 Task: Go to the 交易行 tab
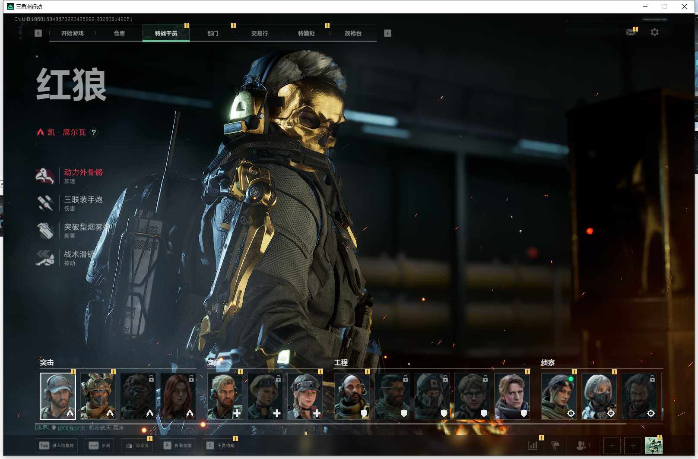[x=260, y=33]
